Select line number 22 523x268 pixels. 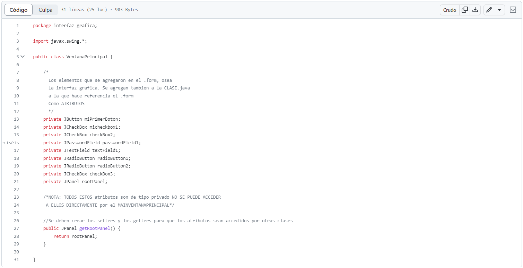(x=16, y=189)
